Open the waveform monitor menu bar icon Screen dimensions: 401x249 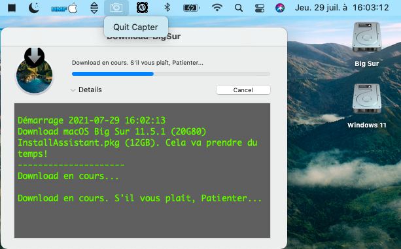coord(142,8)
